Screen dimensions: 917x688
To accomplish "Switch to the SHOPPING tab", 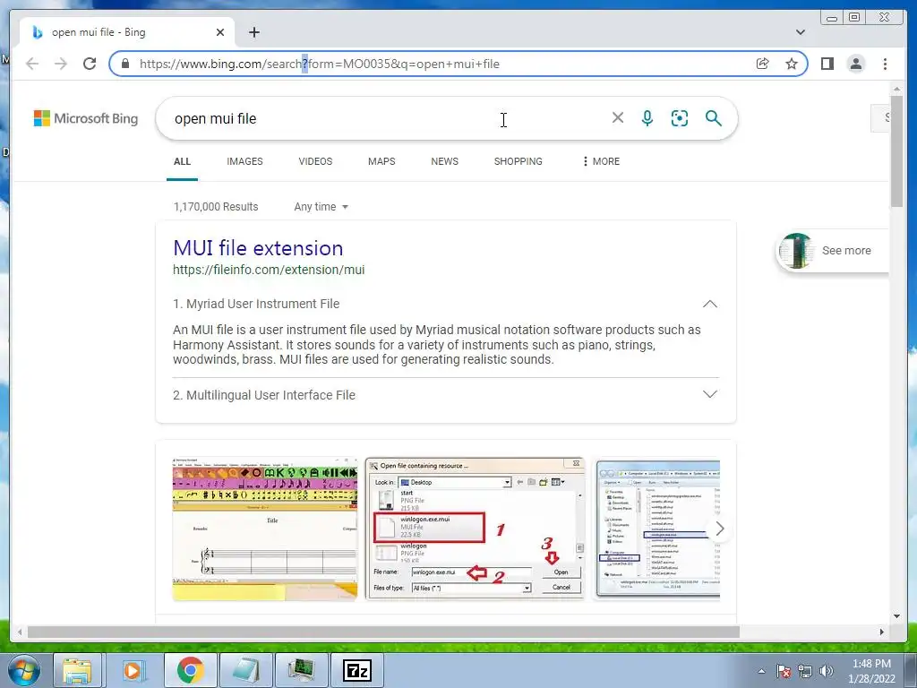I will 518,161.
